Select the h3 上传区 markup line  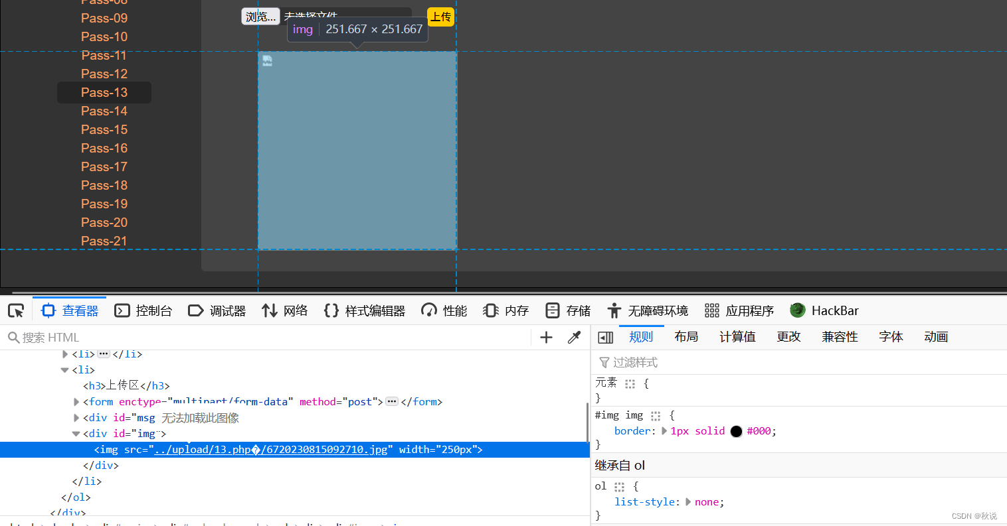tap(126, 386)
